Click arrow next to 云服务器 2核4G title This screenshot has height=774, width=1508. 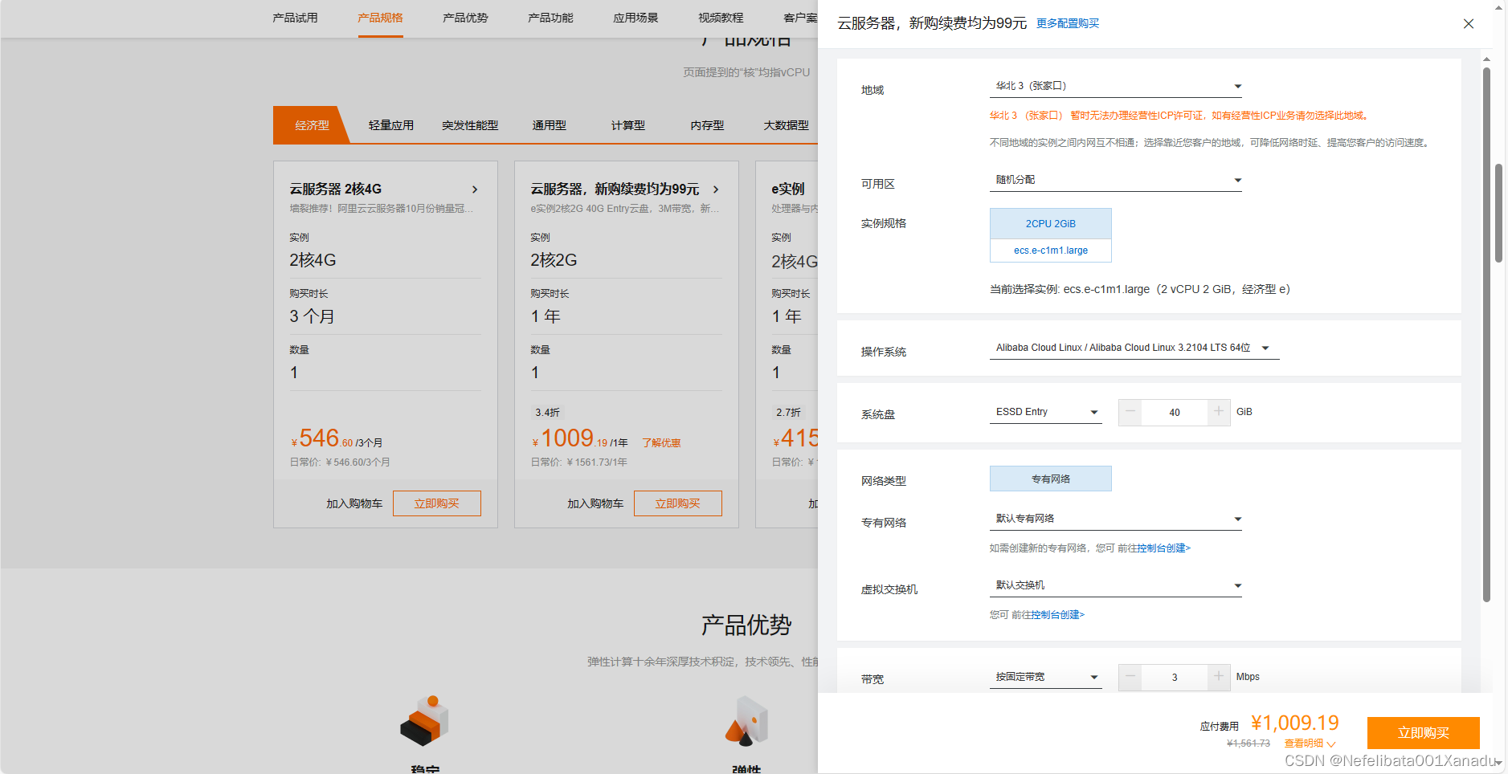coord(475,189)
